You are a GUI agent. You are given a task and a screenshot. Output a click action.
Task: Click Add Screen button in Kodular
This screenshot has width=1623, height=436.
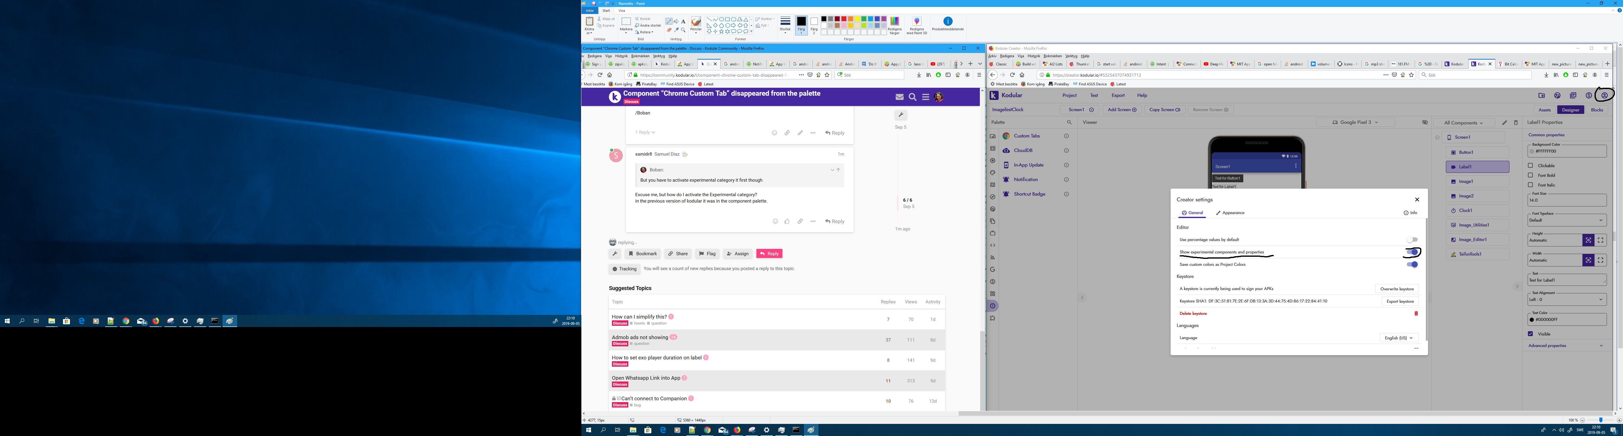pyautogui.click(x=1122, y=110)
